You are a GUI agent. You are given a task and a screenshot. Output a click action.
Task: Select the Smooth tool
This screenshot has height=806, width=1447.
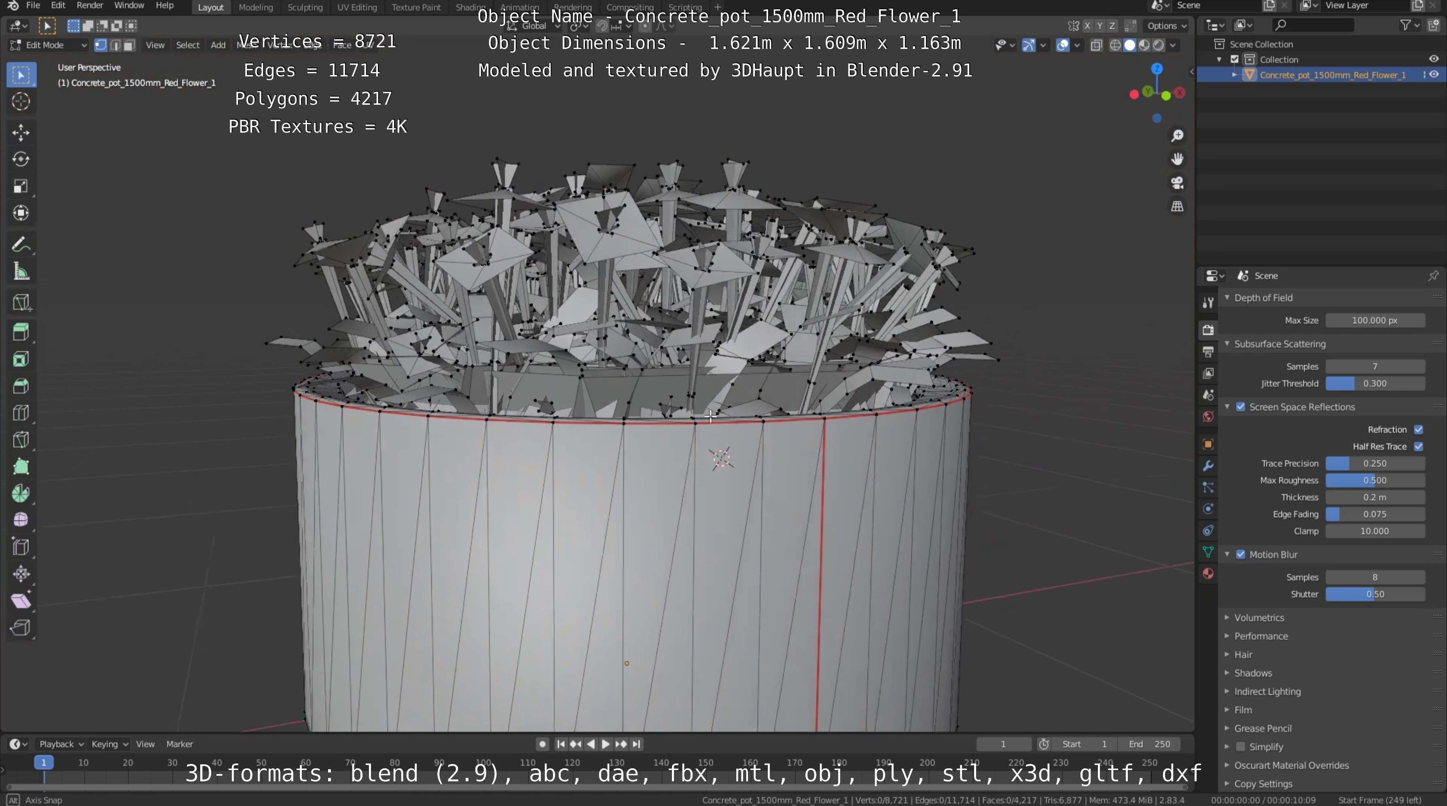tap(21, 520)
